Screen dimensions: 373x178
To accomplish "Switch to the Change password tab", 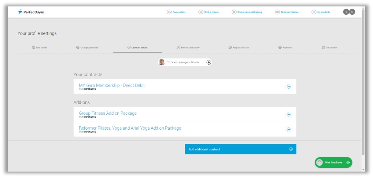I will click(x=87, y=48).
